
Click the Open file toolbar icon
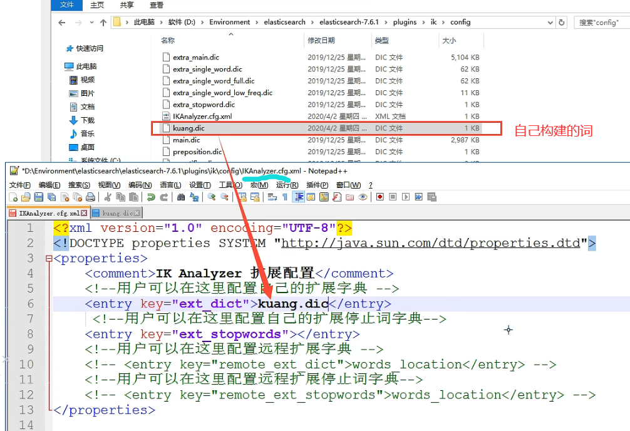click(26, 197)
